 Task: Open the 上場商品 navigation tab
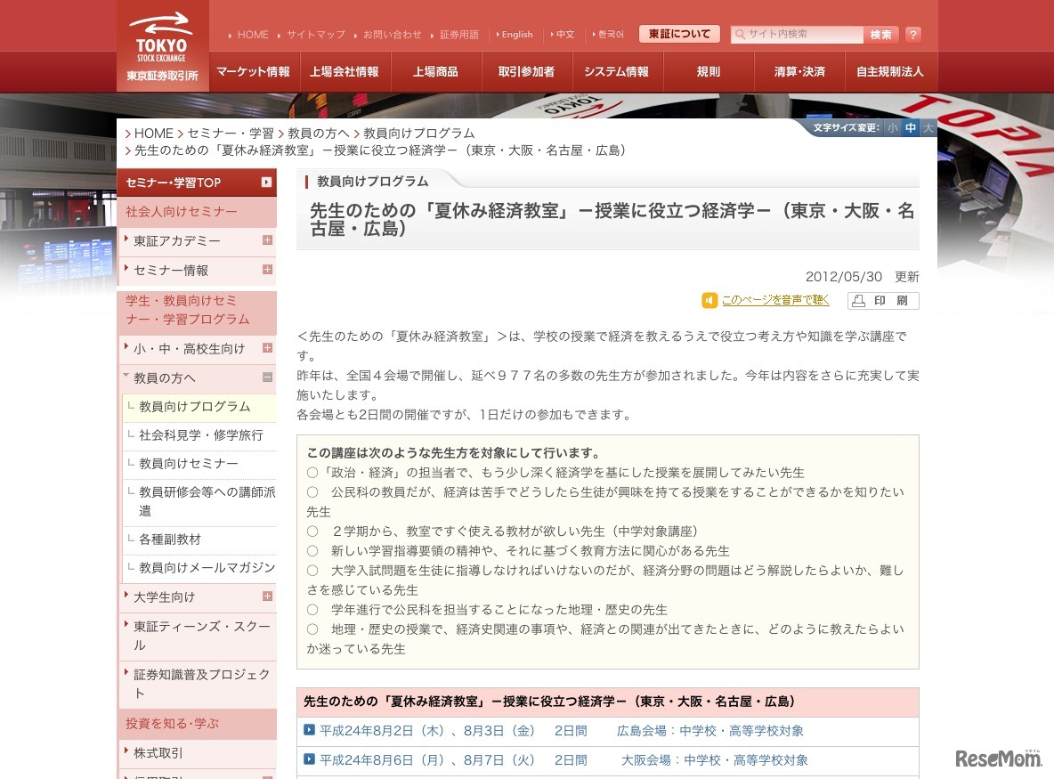[x=437, y=70]
